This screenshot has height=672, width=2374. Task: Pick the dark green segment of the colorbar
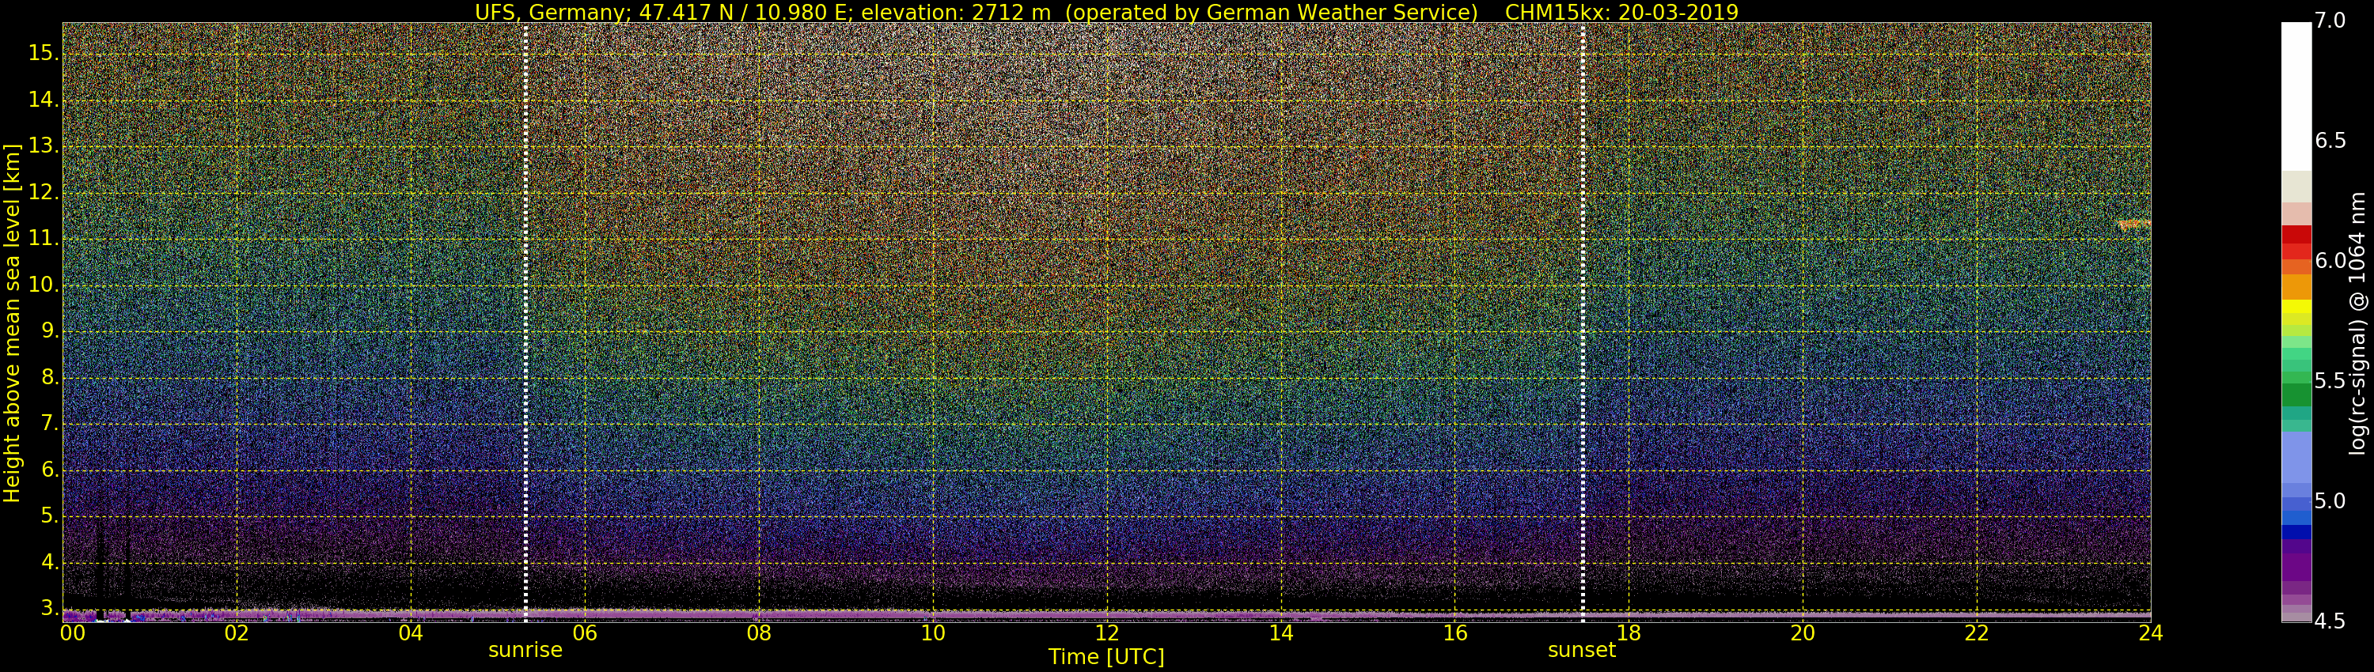(x=2296, y=395)
